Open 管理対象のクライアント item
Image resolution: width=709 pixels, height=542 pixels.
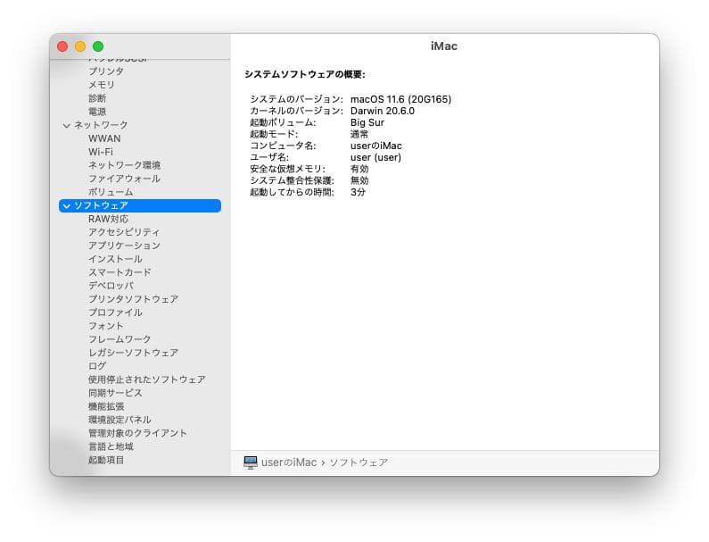(x=137, y=433)
